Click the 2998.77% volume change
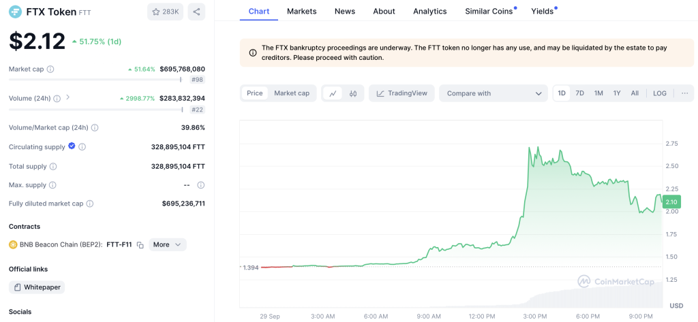This screenshot has width=698, height=322. [x=137, y=98]
